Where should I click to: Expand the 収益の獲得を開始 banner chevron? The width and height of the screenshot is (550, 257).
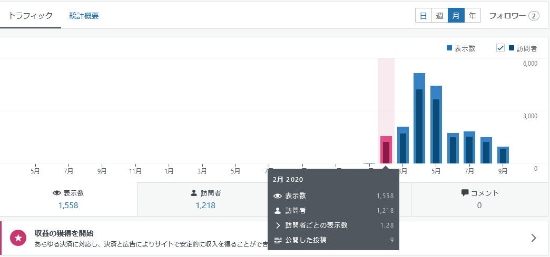coord(534,238)
